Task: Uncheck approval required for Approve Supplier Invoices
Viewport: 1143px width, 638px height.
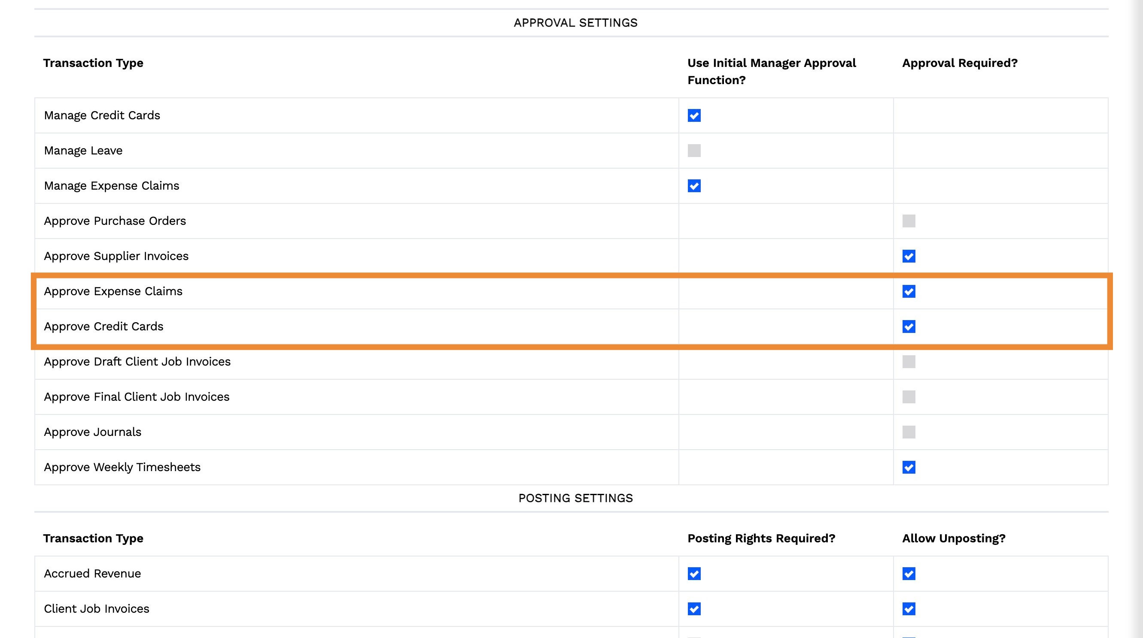Action: (908, 256)
